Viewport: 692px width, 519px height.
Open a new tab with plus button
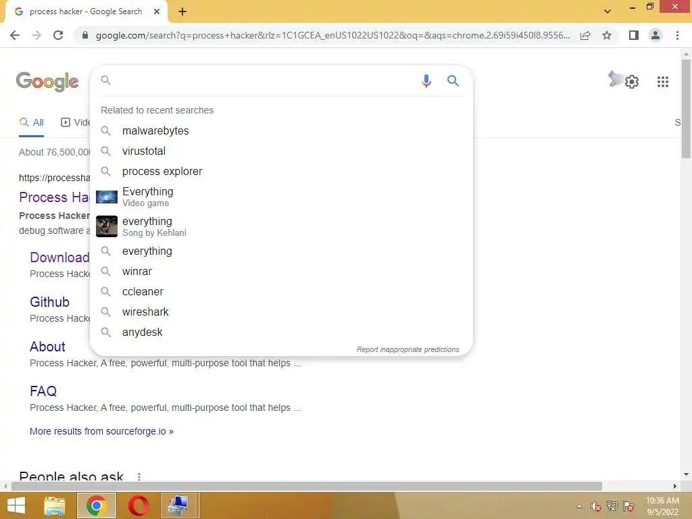182,12
